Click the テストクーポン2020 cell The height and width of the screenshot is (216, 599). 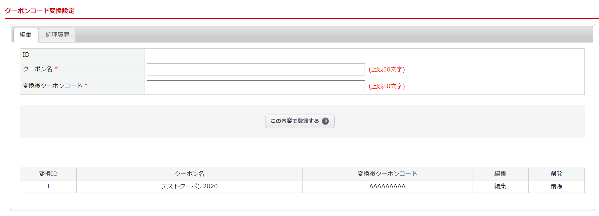(x=189, y=186)
